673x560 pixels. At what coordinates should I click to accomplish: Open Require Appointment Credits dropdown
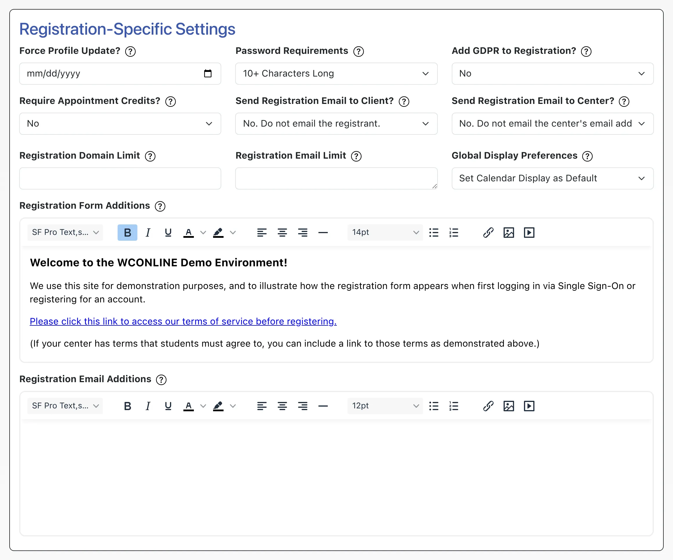tap(120, 124)
